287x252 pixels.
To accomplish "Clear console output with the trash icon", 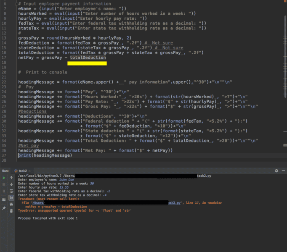I will point(11,210).
